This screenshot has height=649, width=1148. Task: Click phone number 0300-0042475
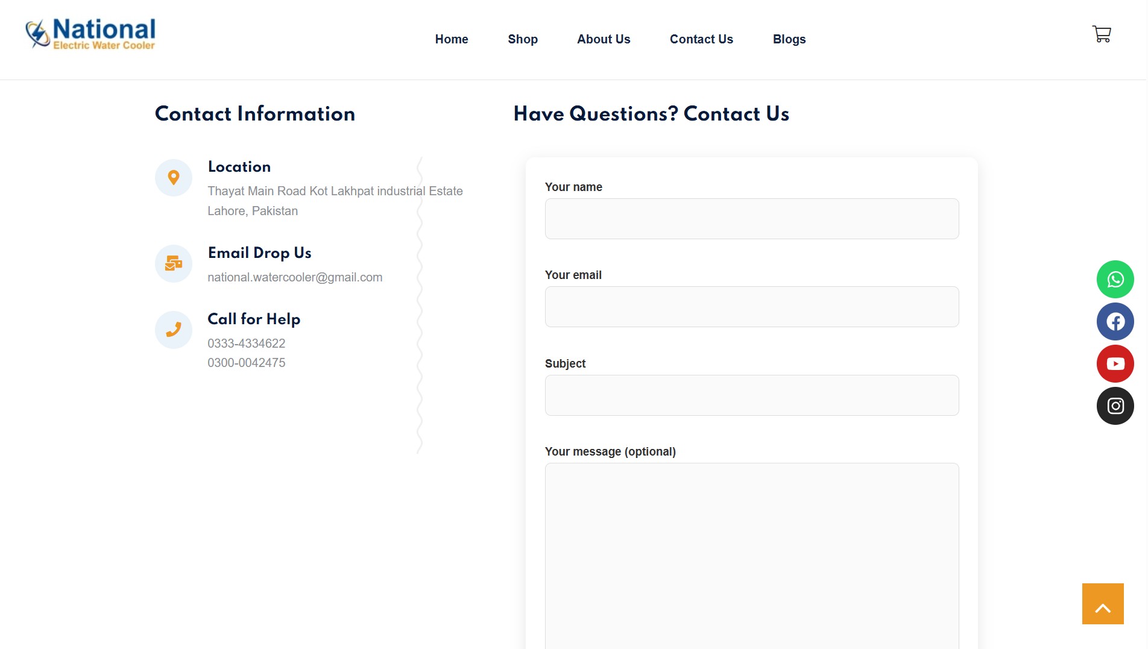coord(247,363)
